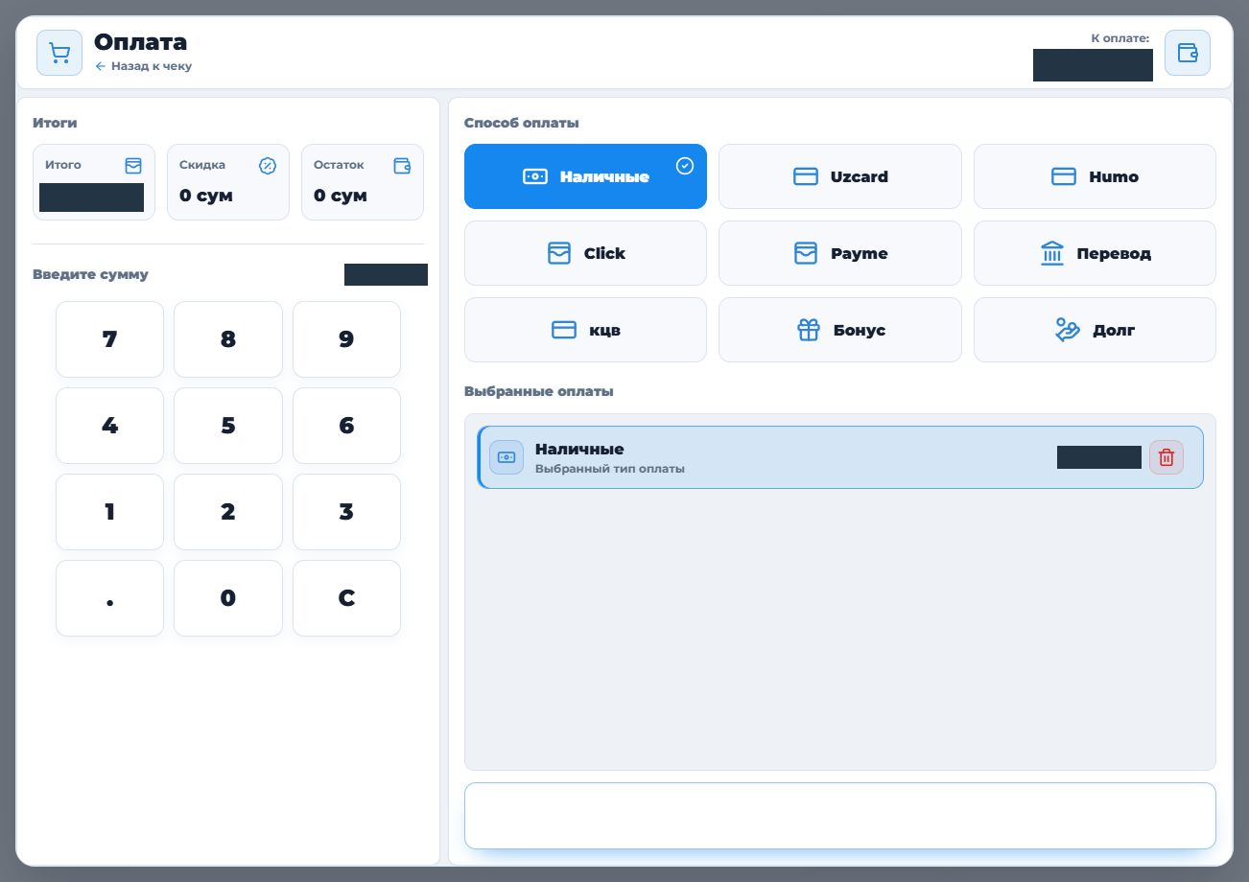Choose Payme payment method

tap(839, 253)
